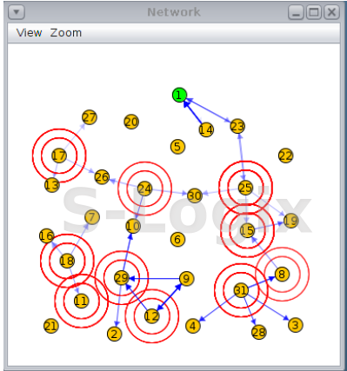The image size is (347, 371).
Task: Click node 4
Action: point(193,326)
